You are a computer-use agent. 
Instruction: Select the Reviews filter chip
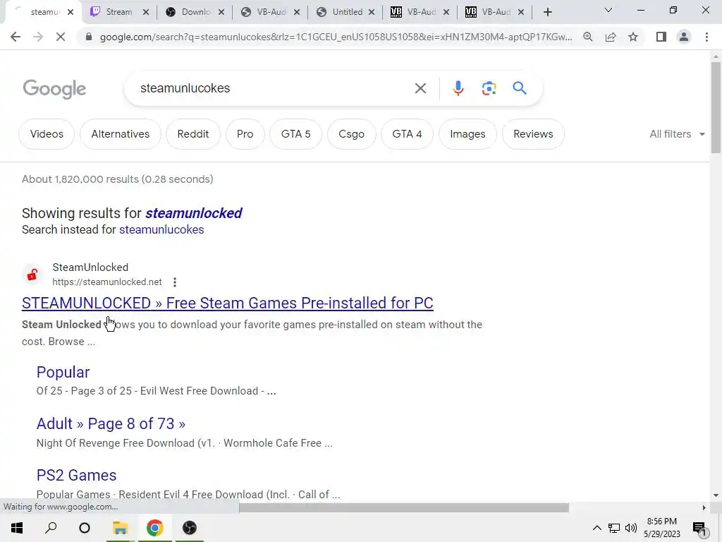click(533, 134)
